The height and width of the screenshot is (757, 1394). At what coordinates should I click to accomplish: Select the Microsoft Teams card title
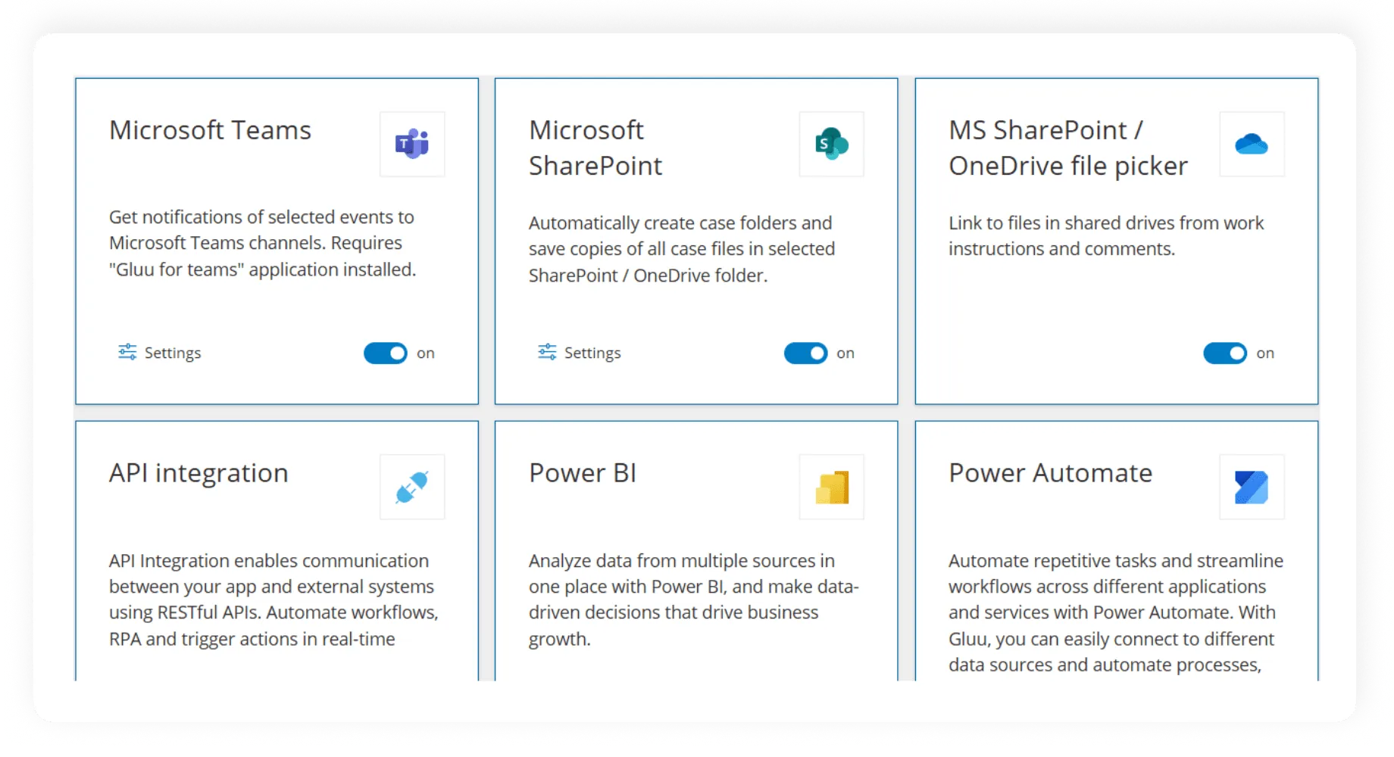click(x=211, y=130)
